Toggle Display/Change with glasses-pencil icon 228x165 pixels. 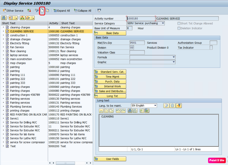click(x=37, y=10)
